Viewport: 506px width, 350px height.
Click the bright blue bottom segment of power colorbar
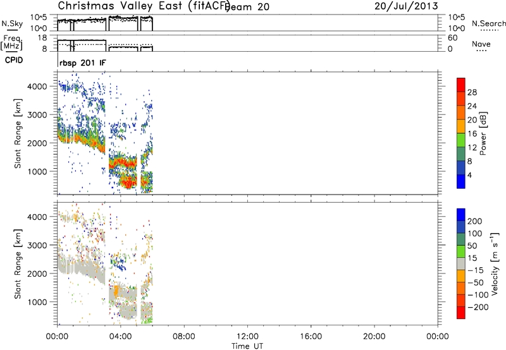(x=461, y=181)
